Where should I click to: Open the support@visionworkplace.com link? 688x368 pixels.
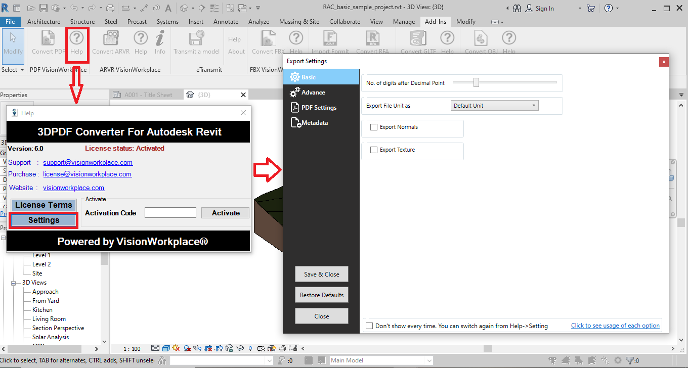coord(88,163)
